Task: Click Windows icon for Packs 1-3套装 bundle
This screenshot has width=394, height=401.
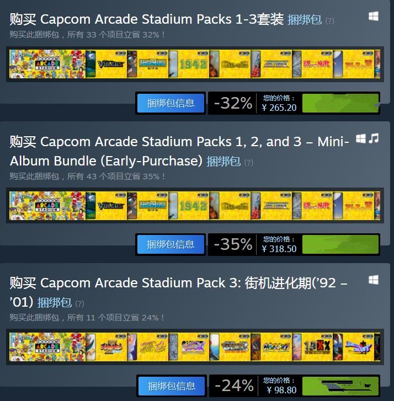Action: (373, 17)
